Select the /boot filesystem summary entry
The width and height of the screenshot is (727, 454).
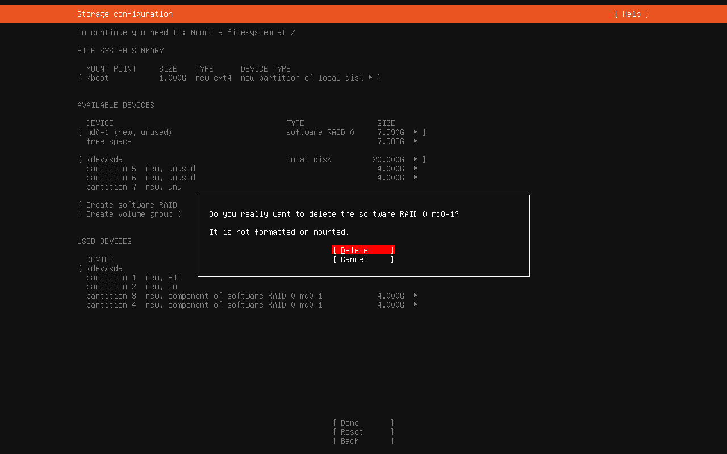point(98,78)
